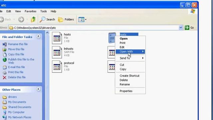
Task: Open the Edit menu
Action: tap(9, 11)
